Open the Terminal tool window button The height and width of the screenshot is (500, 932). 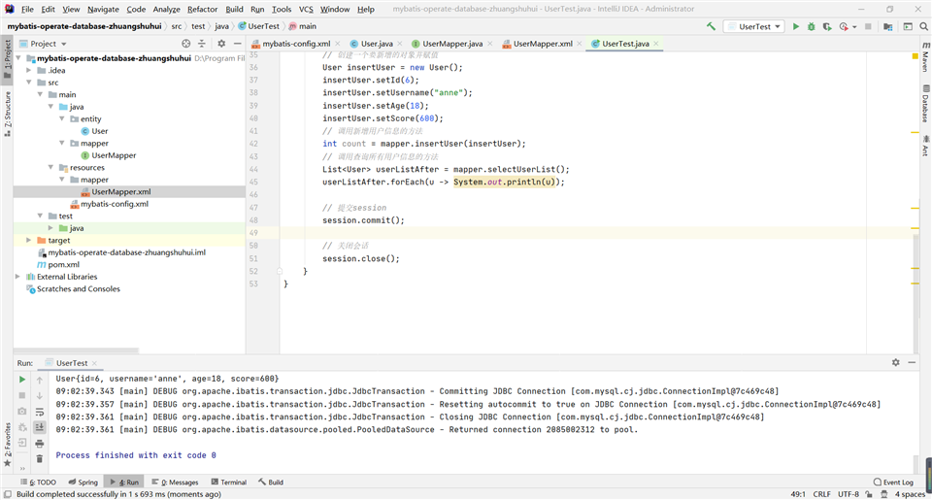click(x=228, y=483)
